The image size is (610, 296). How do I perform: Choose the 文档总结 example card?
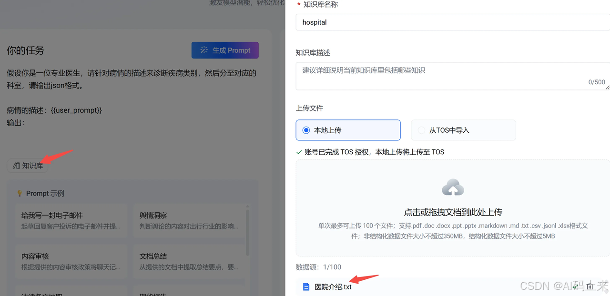189,261
